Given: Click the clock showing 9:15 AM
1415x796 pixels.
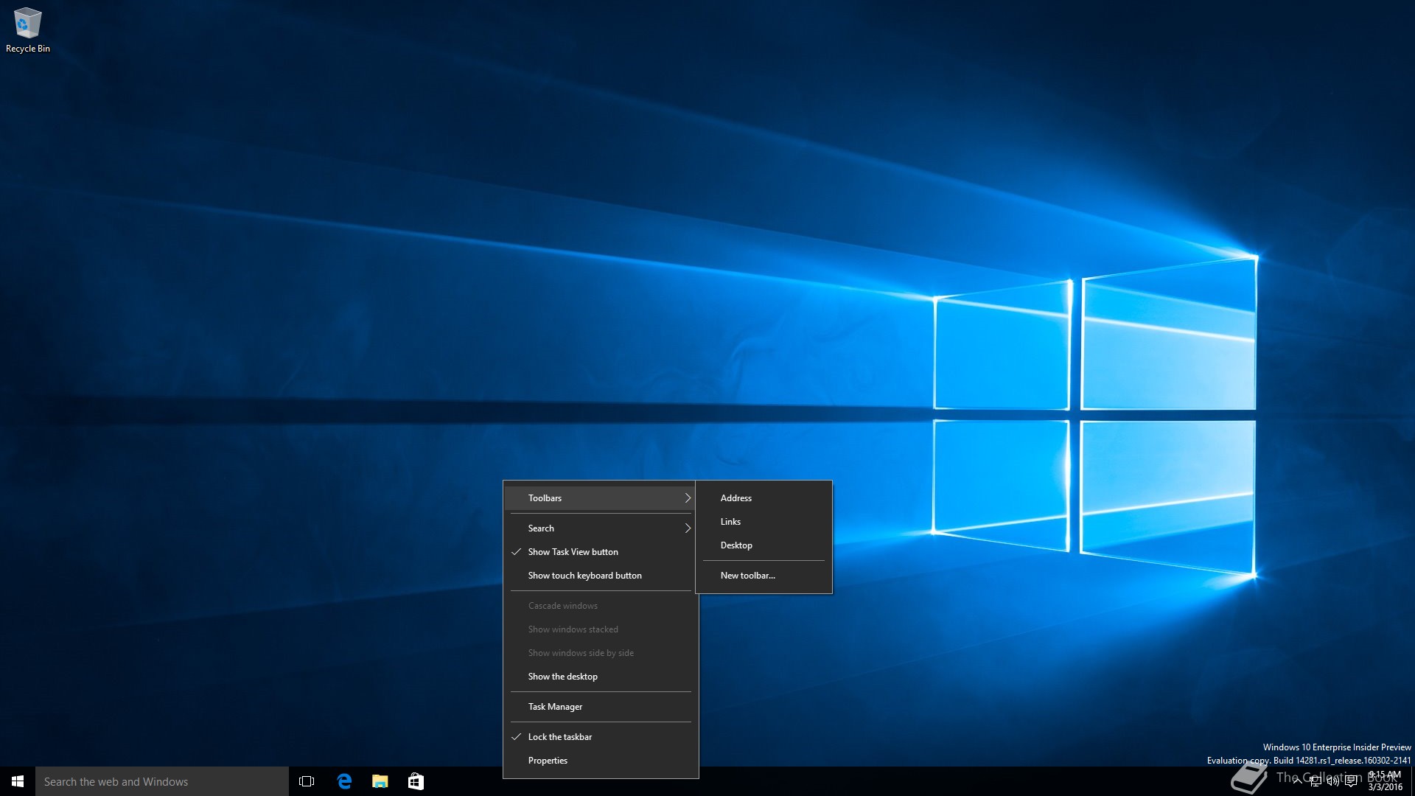Looking at the screenshot, I should click(1385, 781).
